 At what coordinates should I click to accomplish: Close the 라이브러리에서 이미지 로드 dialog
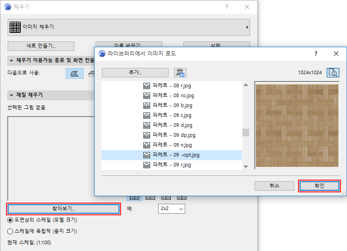[x=336, y=54]
